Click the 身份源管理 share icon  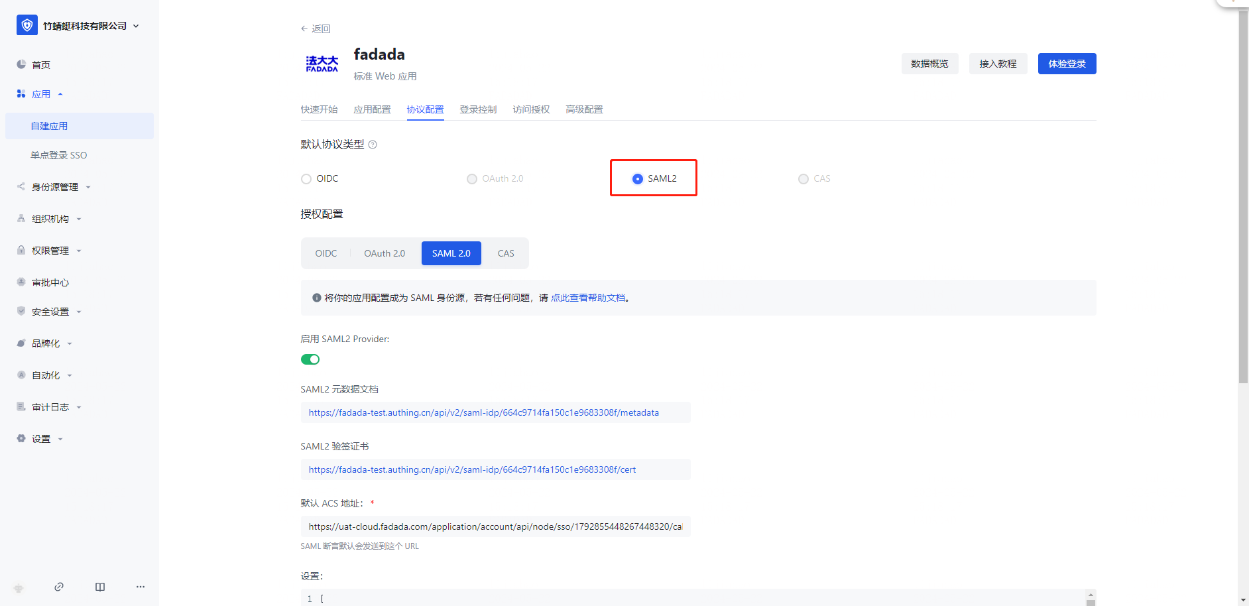click(x=21, y=186)
